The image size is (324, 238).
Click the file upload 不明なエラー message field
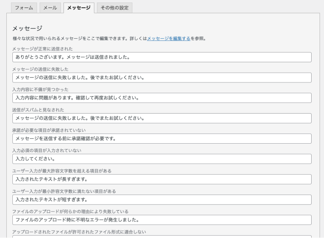pos(162,220)
